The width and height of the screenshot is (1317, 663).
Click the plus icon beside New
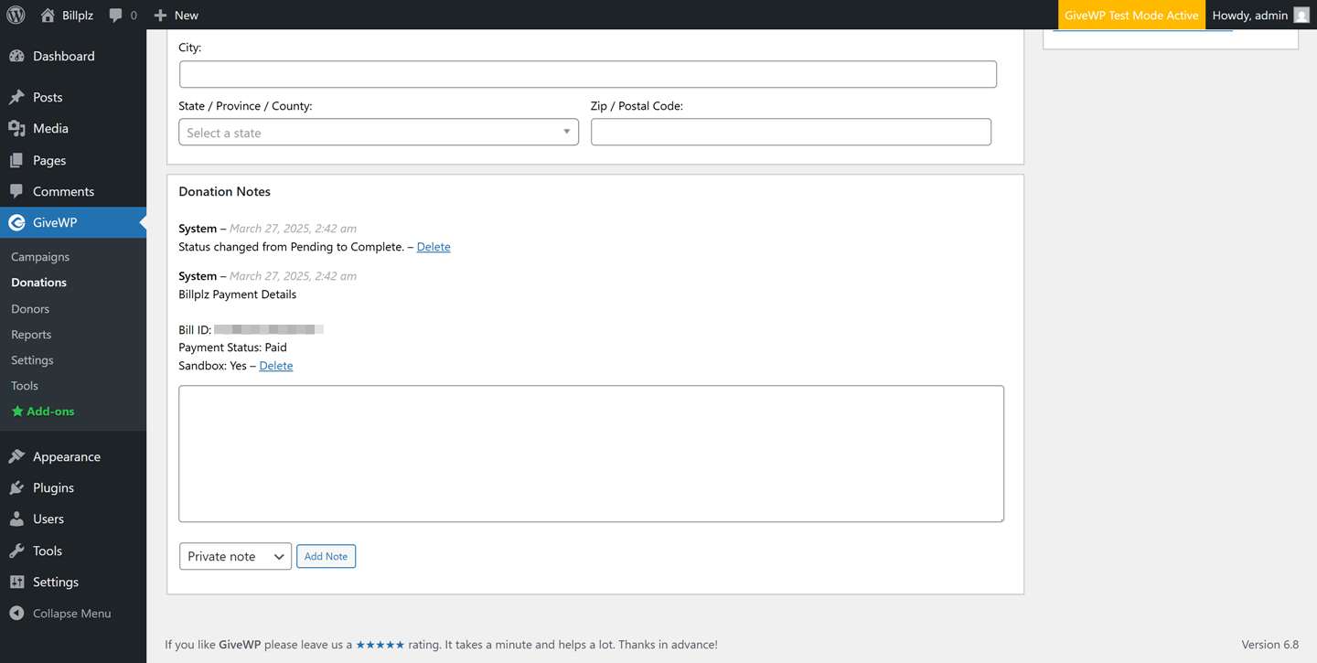(x=160, y=15)
